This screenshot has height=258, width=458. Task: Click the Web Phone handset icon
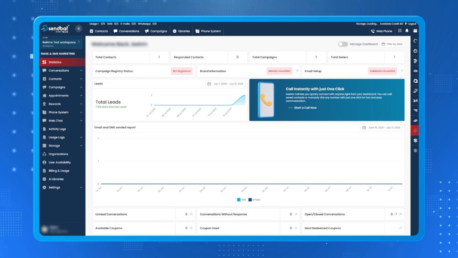tap(373, 31)
